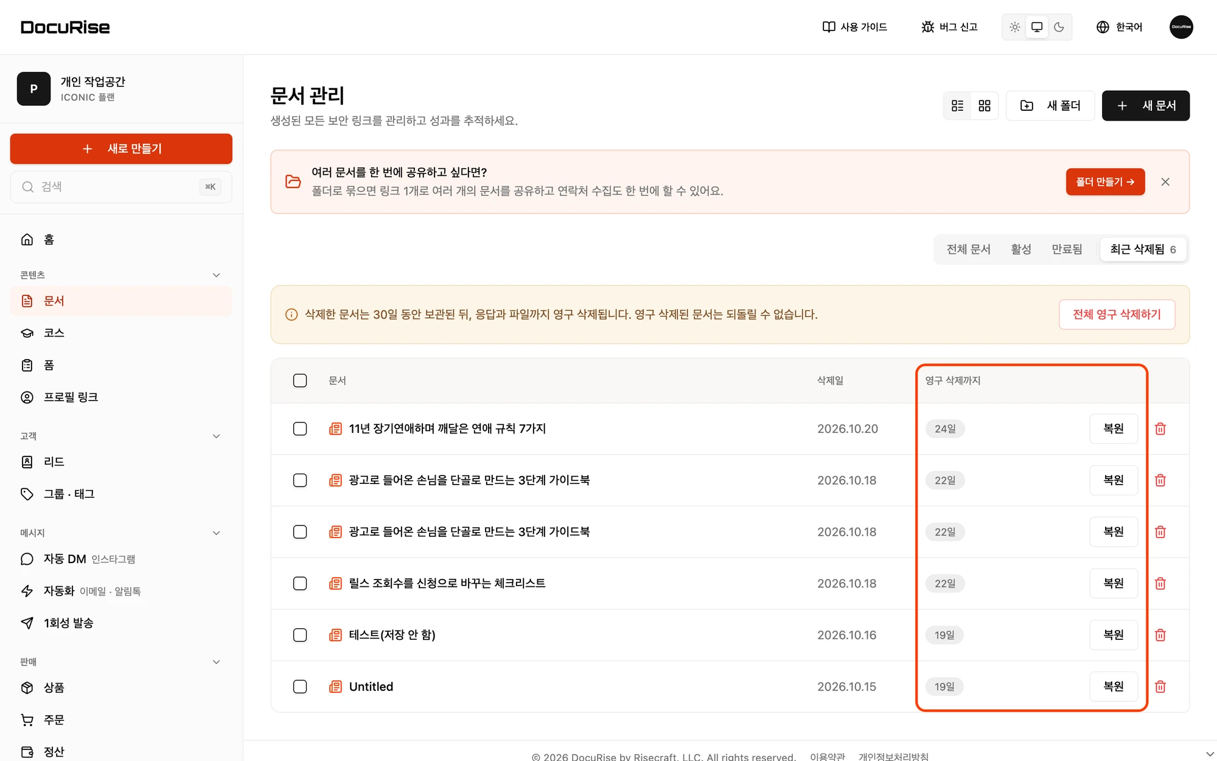The image size is (1217, 761).
Task: Collapse the 고객 sidebar section
Action: coord(216,437)
